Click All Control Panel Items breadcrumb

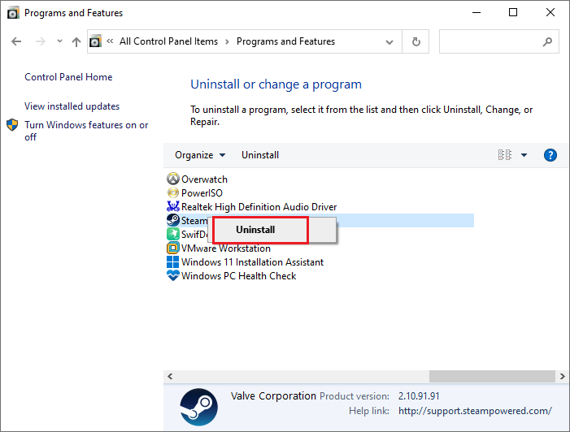(168, 41)
